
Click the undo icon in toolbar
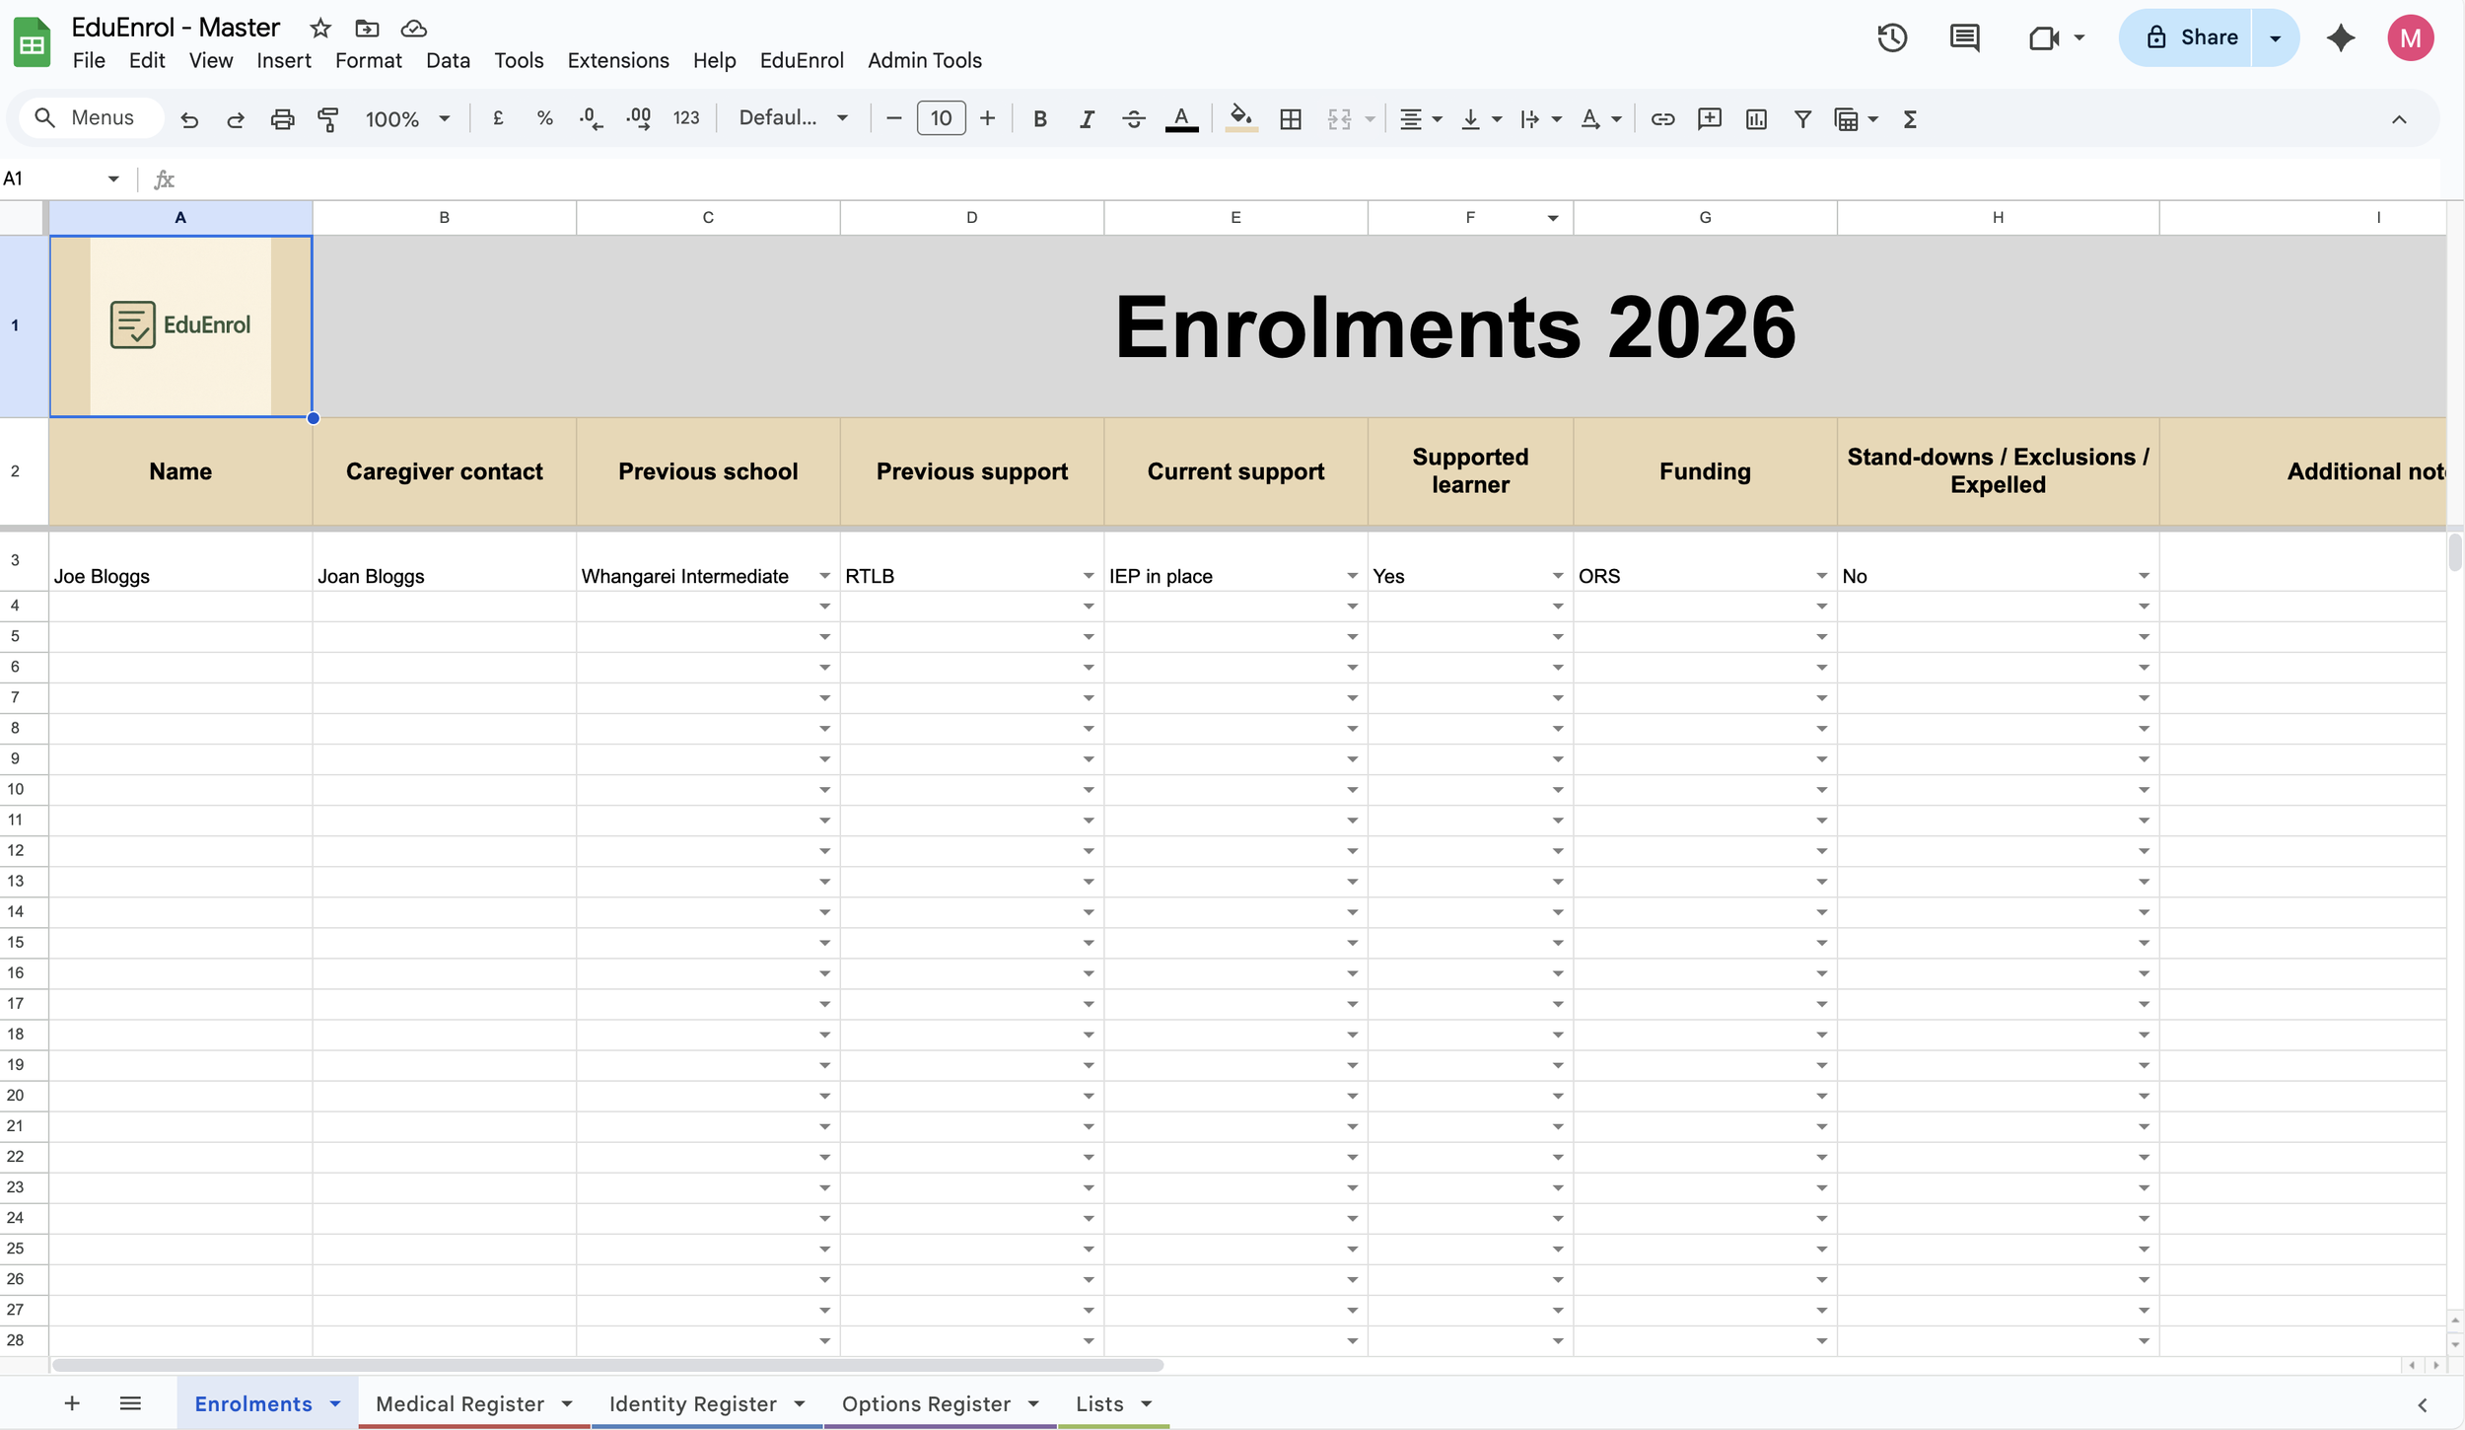pos(189,119)
